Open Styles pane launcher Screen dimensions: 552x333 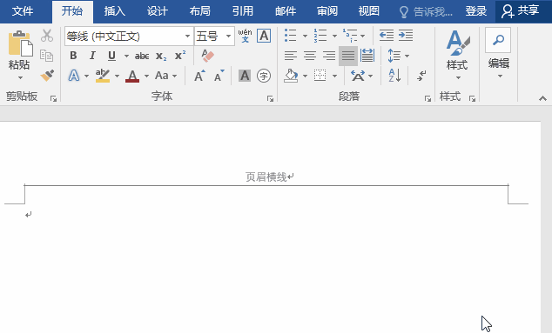(x=472, y=99)
